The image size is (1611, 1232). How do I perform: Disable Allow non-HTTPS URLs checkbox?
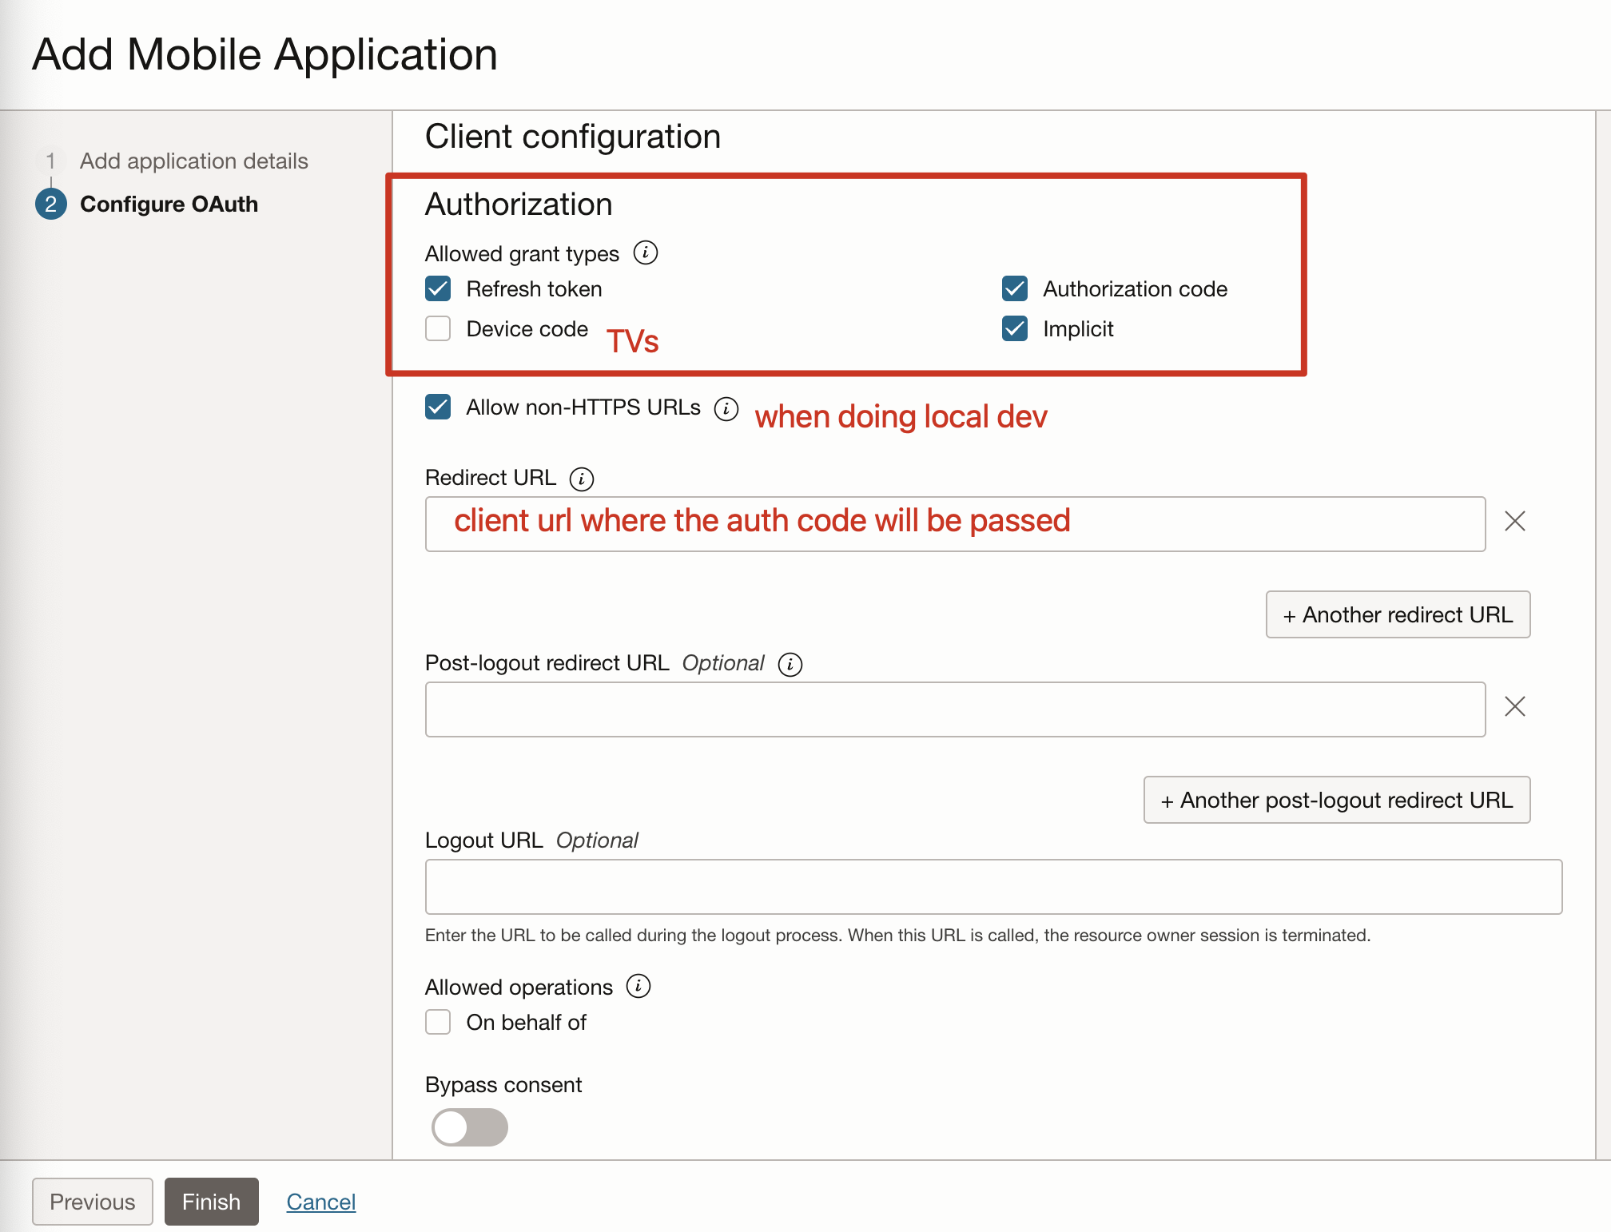point(438,407)
